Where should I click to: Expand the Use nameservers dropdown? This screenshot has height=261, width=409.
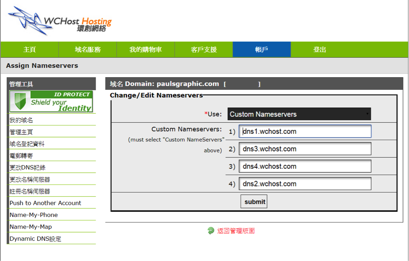299,114
